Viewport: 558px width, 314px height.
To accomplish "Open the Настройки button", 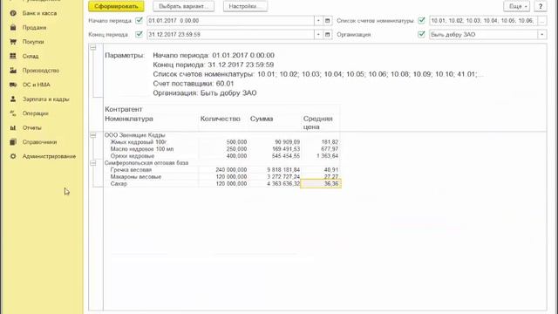I will tap(245, 6).
